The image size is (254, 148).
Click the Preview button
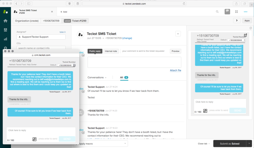(x=175, y=51)
